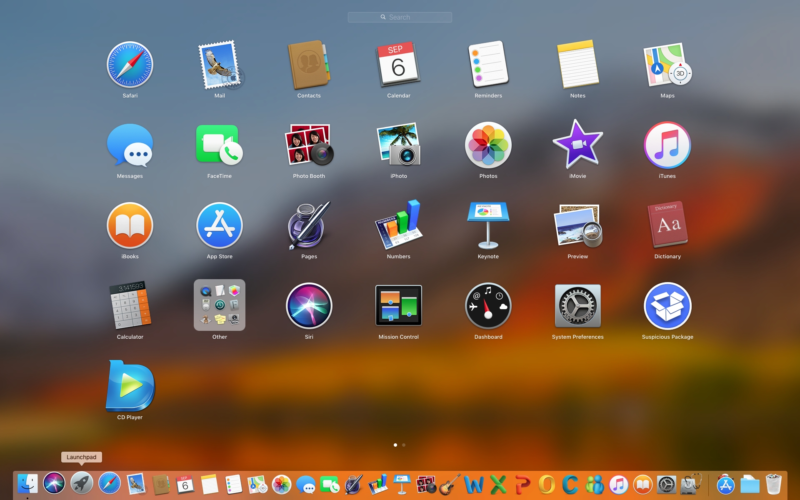Open iTunes from the Dock
800x500 pixels.
619,485
